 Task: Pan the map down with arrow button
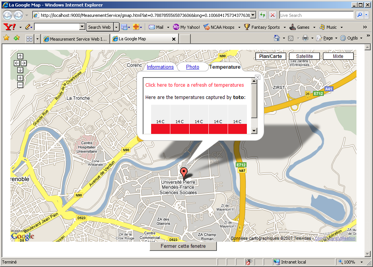[x=20, y=70]
